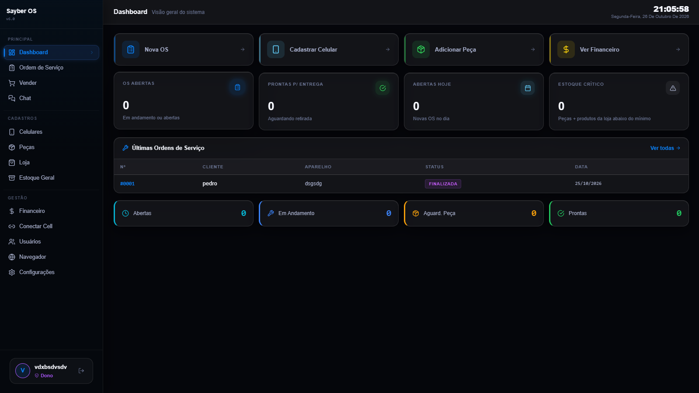Click client name pedro in the table
The image size is (699, 393).
[210, 184]
